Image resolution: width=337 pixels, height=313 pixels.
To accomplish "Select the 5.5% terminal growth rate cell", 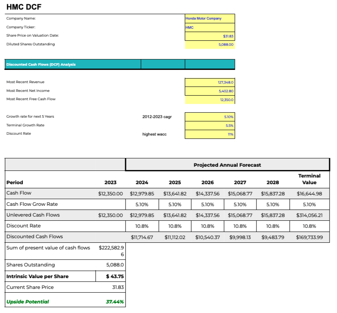I will coord(210,126).
